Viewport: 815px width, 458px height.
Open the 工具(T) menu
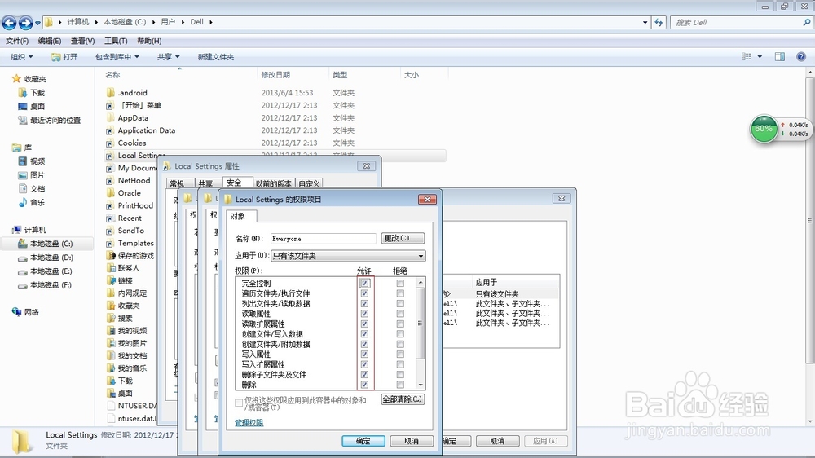point(116,41)
